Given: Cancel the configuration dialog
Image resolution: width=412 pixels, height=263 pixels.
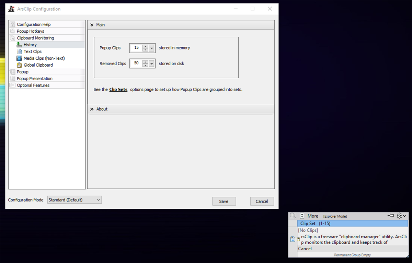Looking at the screenshot, I should pos(262,201).
